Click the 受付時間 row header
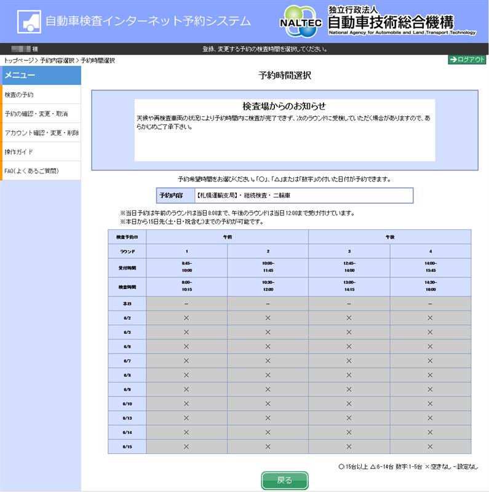The height and width of the screenshot is (492, 489). [x=127, y=268]
